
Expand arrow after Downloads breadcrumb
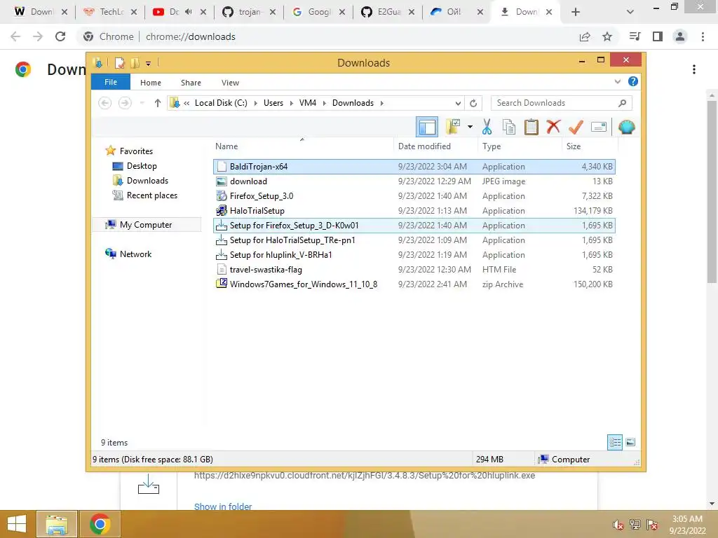(x=381, y=103)
